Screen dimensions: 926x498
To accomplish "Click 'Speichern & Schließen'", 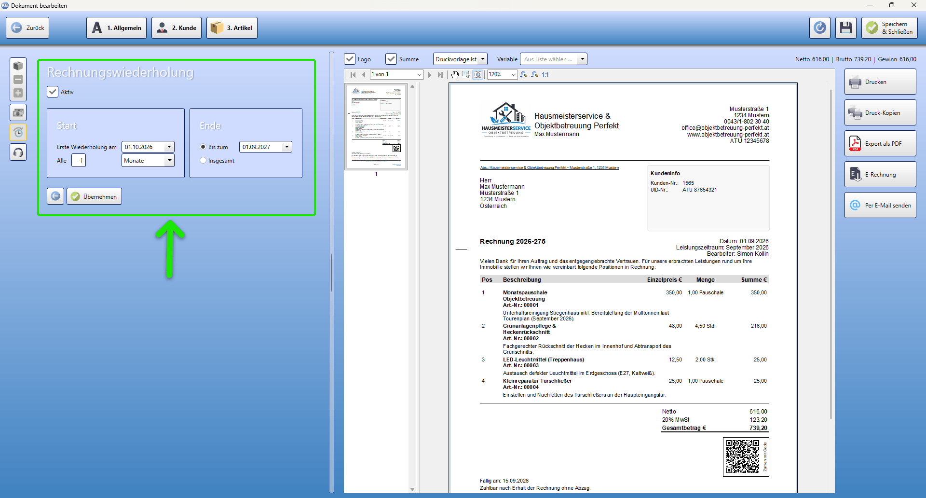I will tap(889, 28).
